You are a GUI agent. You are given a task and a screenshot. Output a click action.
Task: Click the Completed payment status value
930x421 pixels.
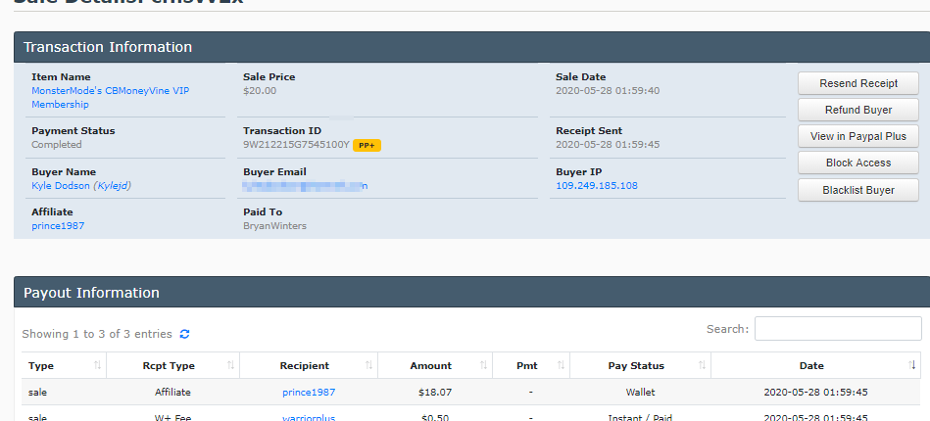(x=56, y=145)
